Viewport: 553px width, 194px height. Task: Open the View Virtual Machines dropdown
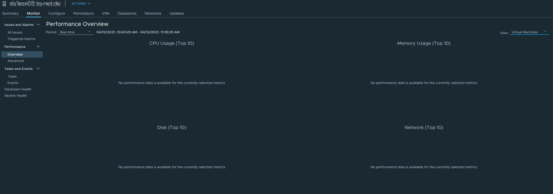(529, 32)
